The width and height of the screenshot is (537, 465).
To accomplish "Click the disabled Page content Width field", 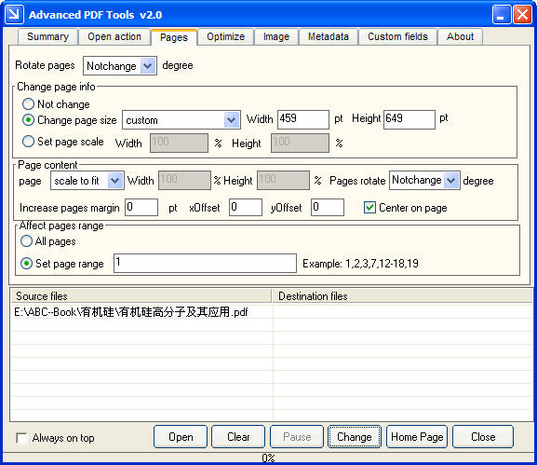I will [x=184, y=181].
